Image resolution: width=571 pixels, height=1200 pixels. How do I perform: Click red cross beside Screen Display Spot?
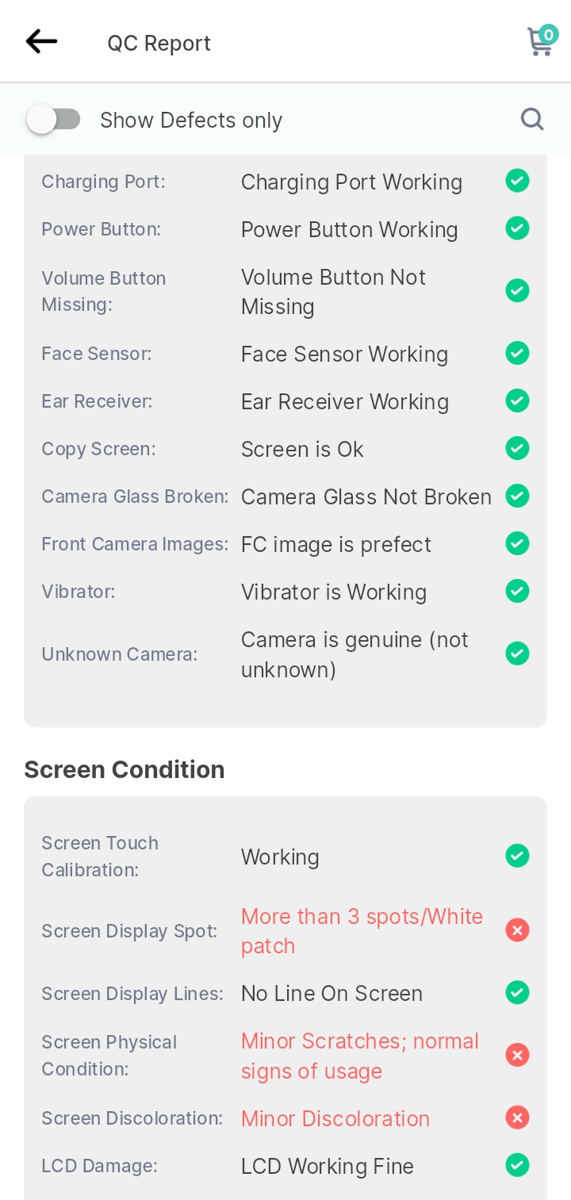click(x=517, y=930)
